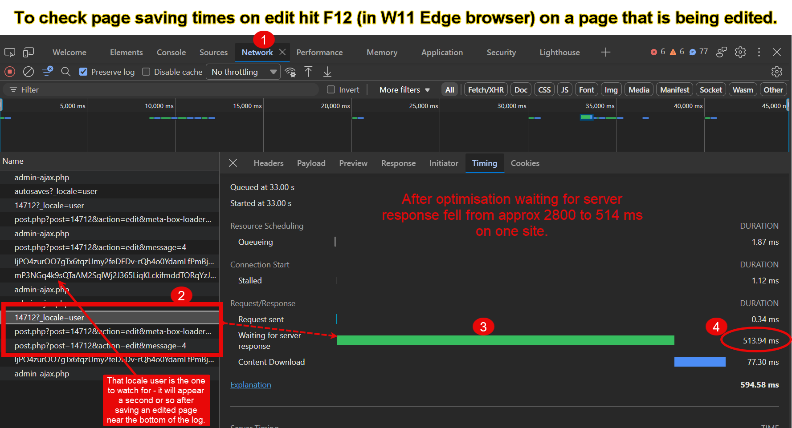Show the Response detail tab
Image resolution: width=792 pixels, height=428 pixels.
pos(398,163)
